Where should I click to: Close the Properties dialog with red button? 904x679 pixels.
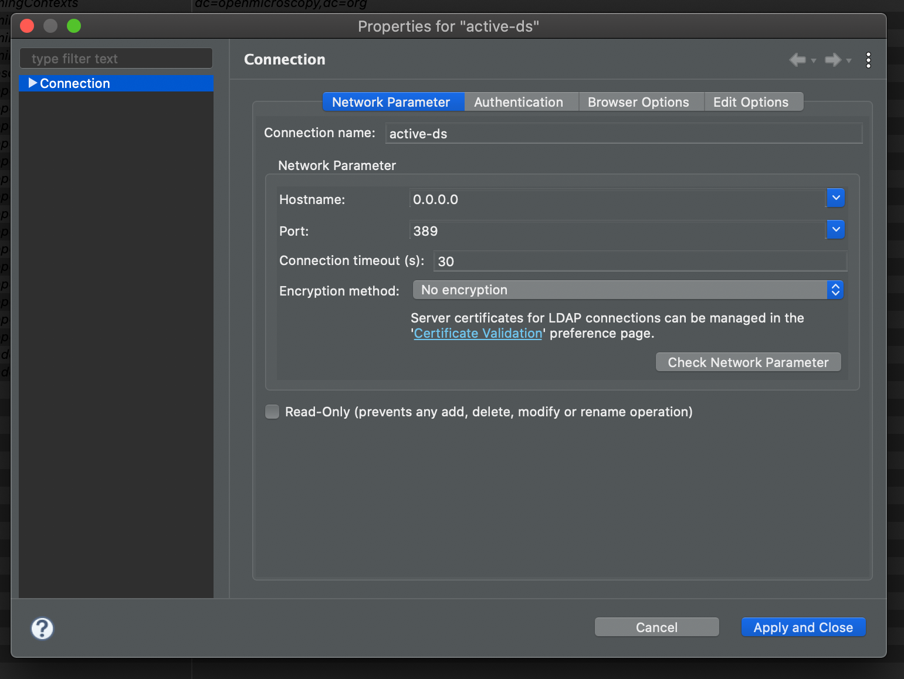click(27, 26)
